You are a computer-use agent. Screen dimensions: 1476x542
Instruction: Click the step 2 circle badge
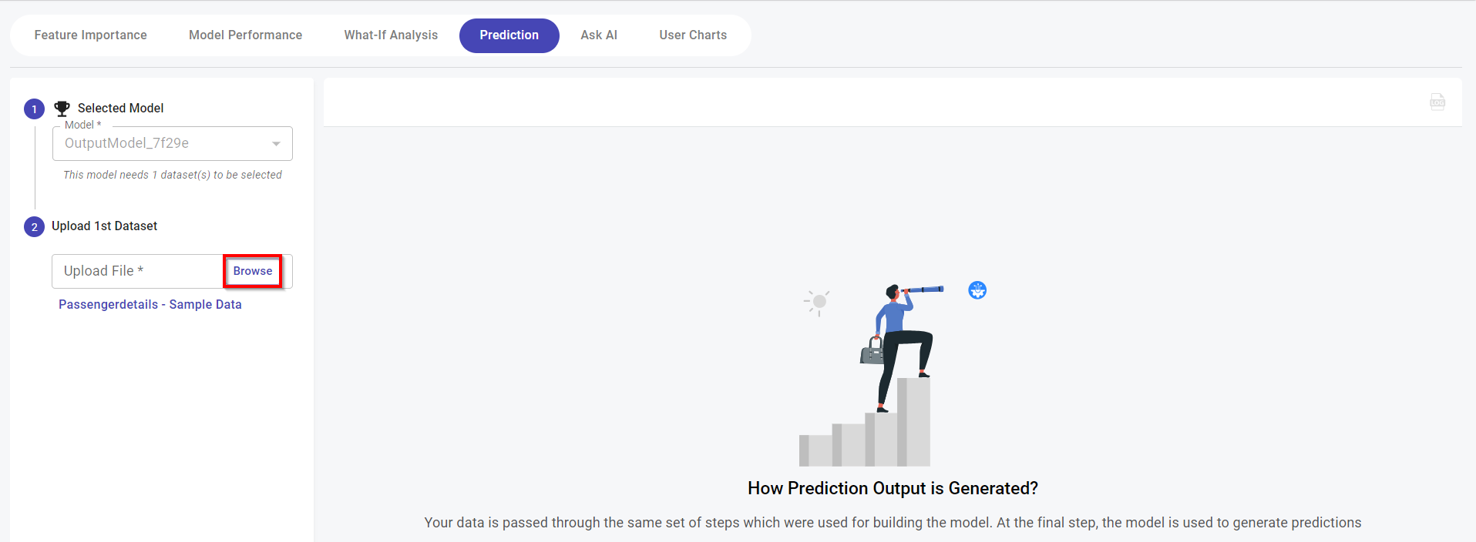pyautogui.click(x=34, y=227)
